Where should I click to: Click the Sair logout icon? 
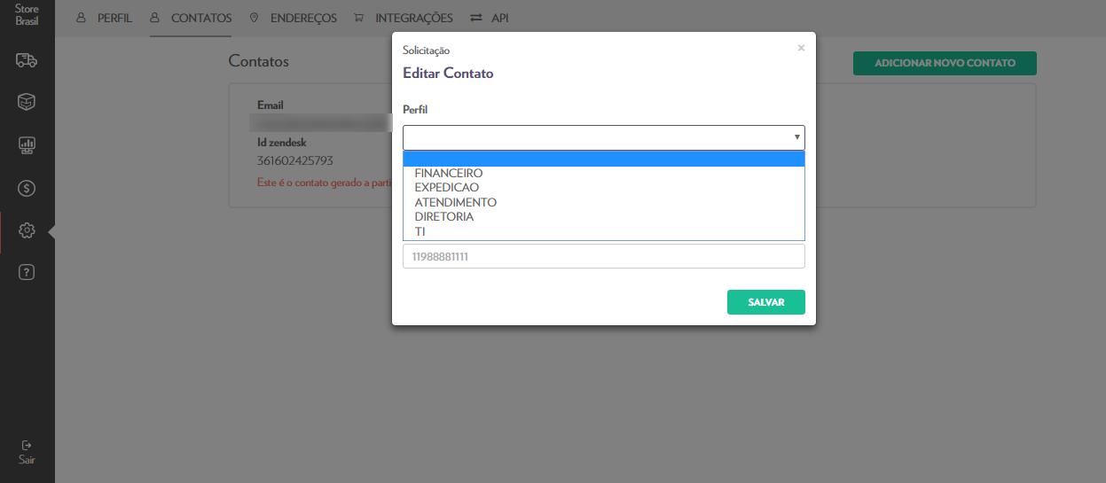coord(27,451)
